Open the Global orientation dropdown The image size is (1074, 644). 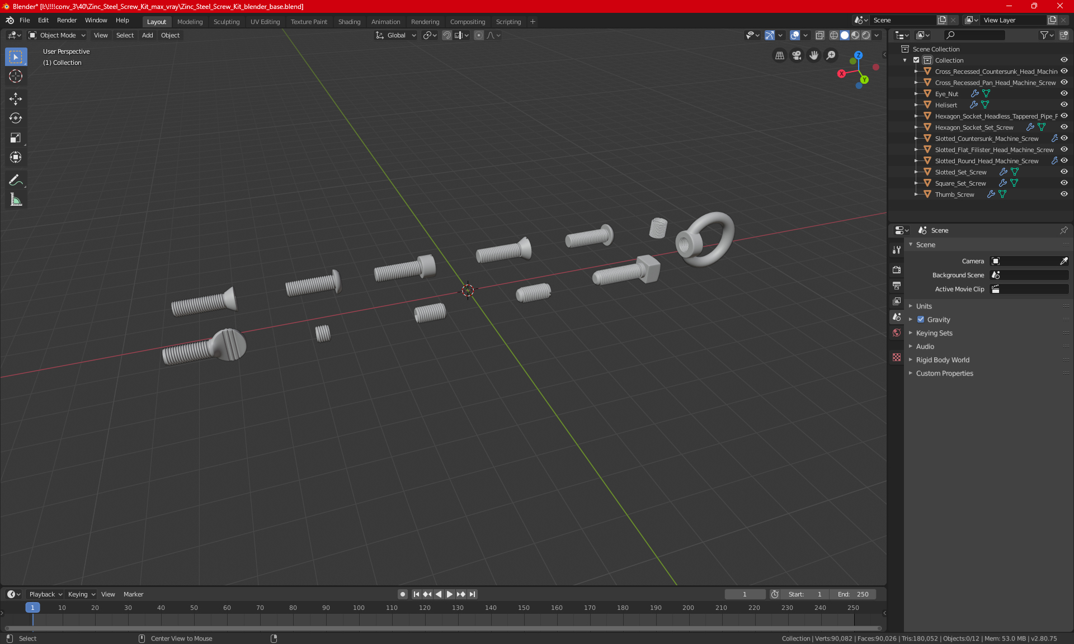tap(396, 35)
